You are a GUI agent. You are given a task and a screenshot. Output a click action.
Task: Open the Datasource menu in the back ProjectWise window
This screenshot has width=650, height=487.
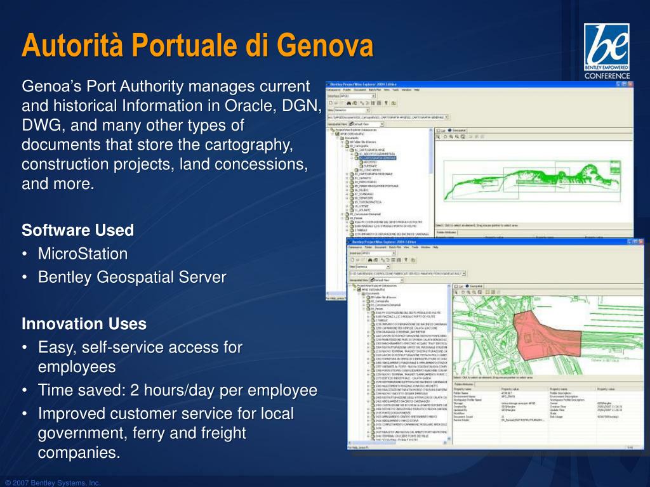pos(333,90)
